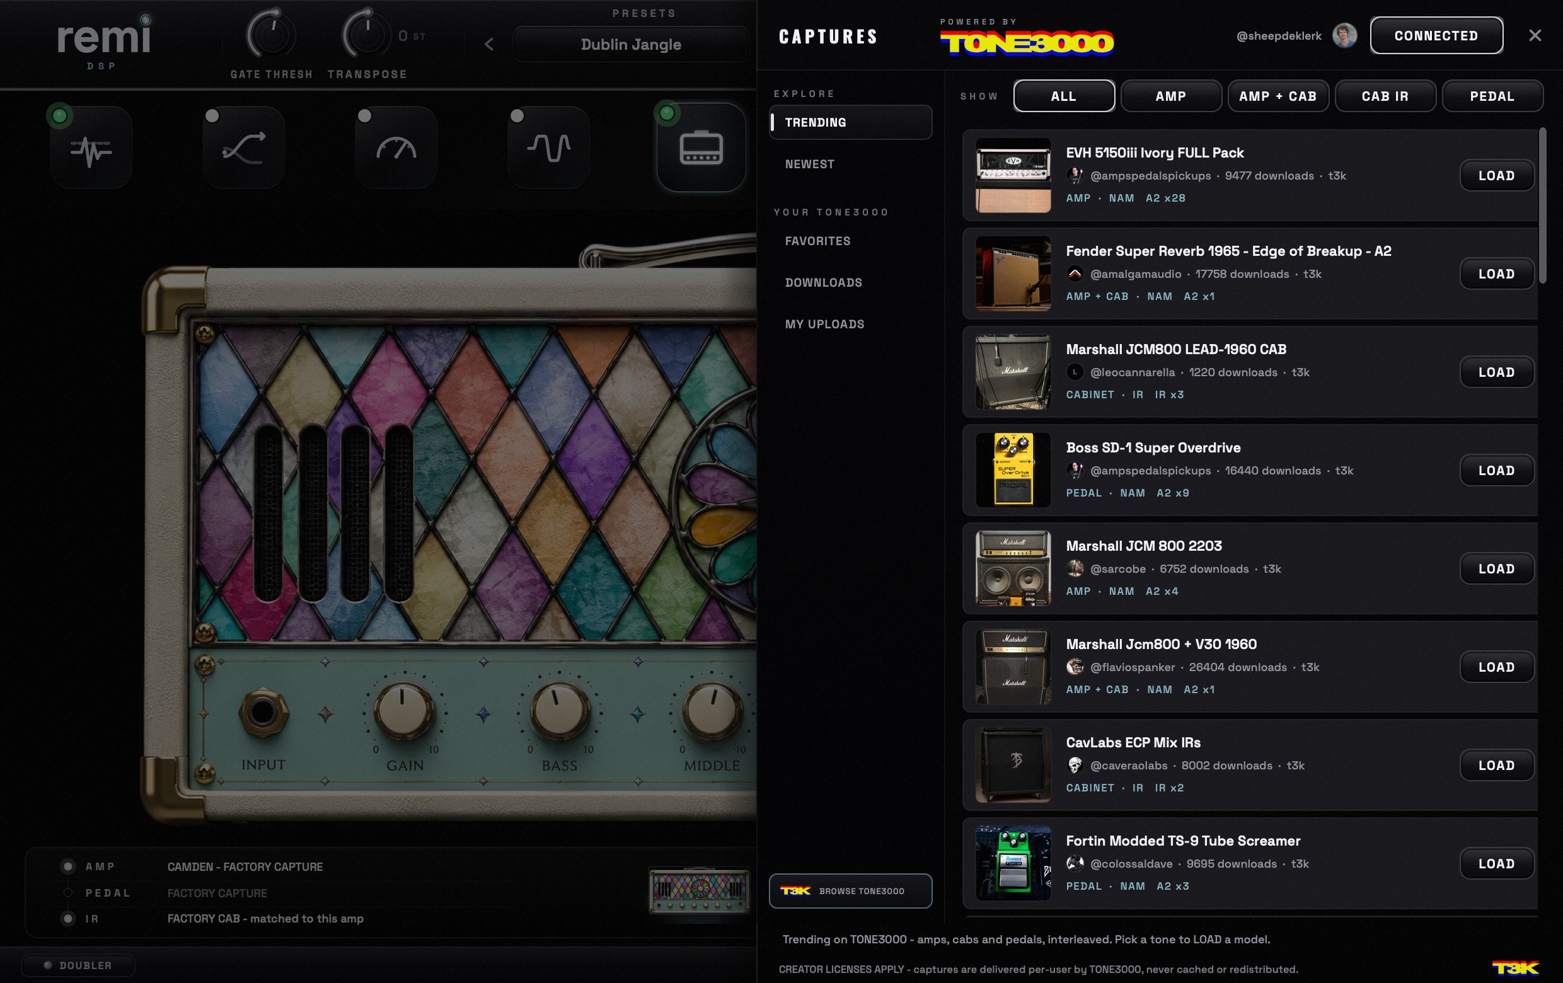Open the Boss SD-1 pedal thumbnail

point(1013,470)
